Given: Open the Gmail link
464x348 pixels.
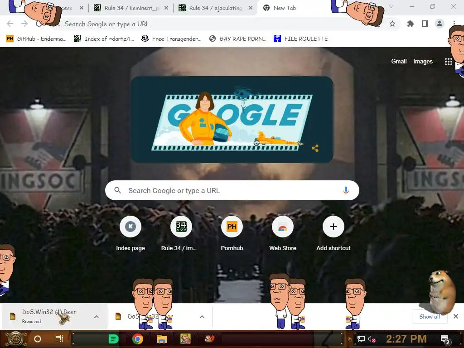Looking at the screenshot, I should coord(399,61).
